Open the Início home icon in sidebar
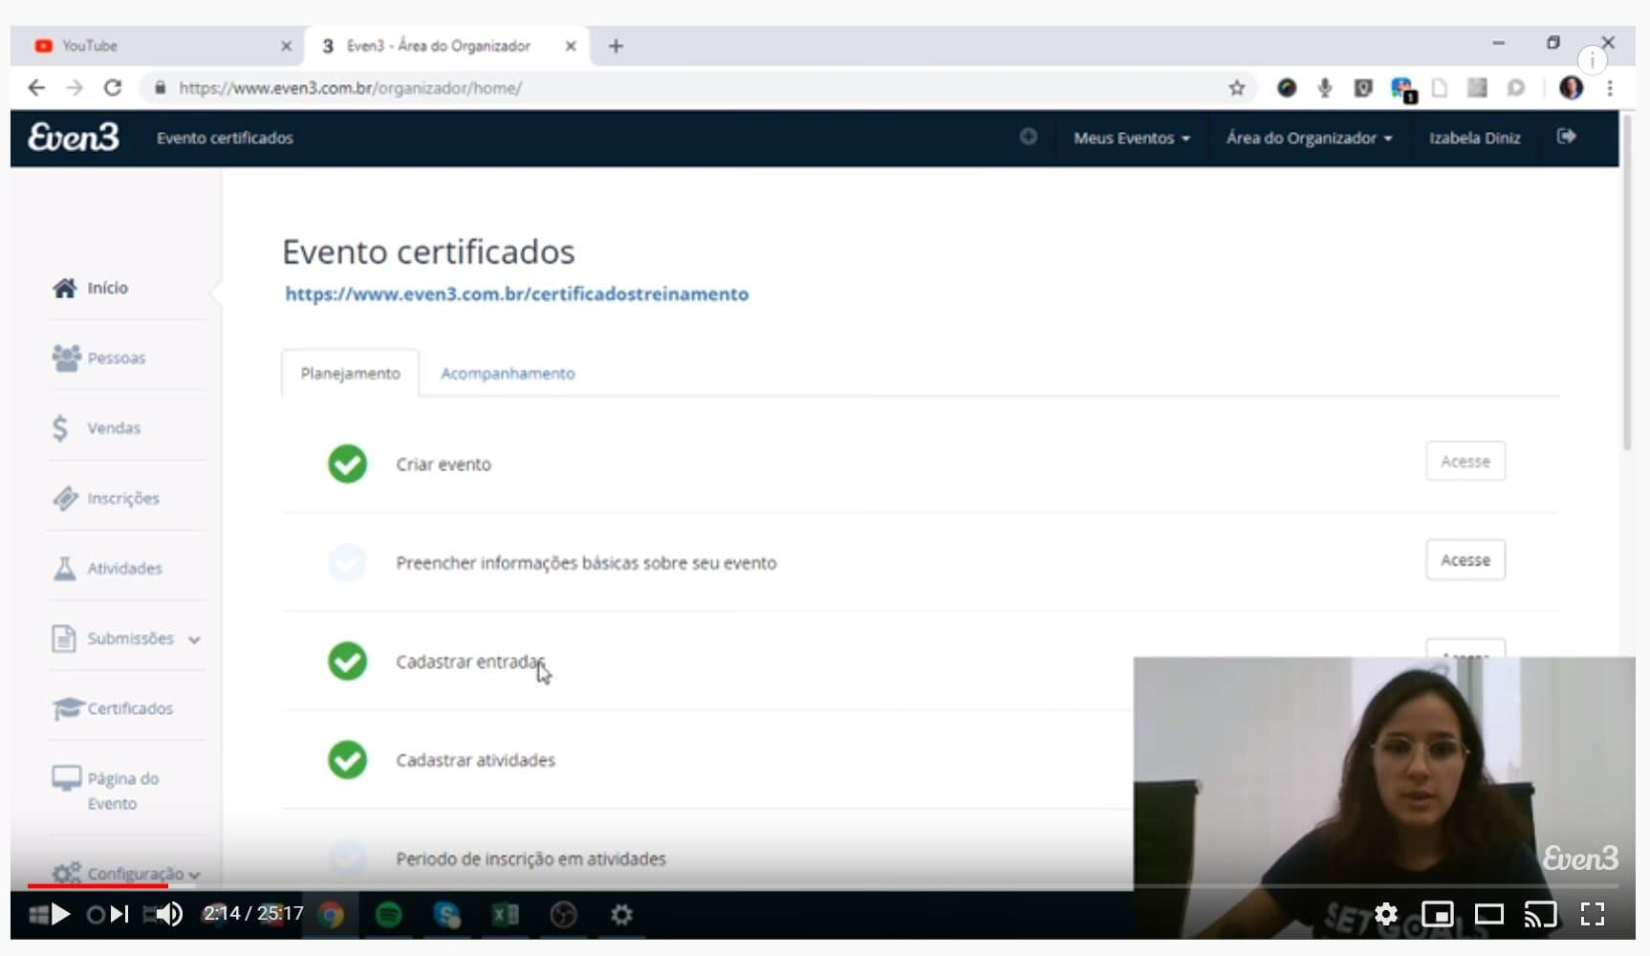 pos(64,288)
